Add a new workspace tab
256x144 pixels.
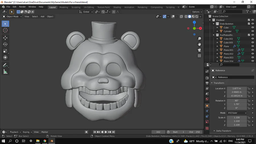(x=178, y=7)
